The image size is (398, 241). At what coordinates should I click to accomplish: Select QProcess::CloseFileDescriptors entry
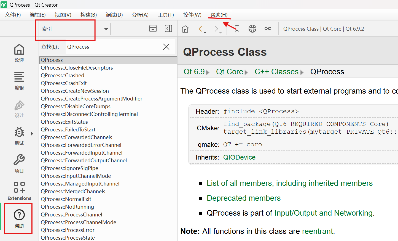[108, 68]
